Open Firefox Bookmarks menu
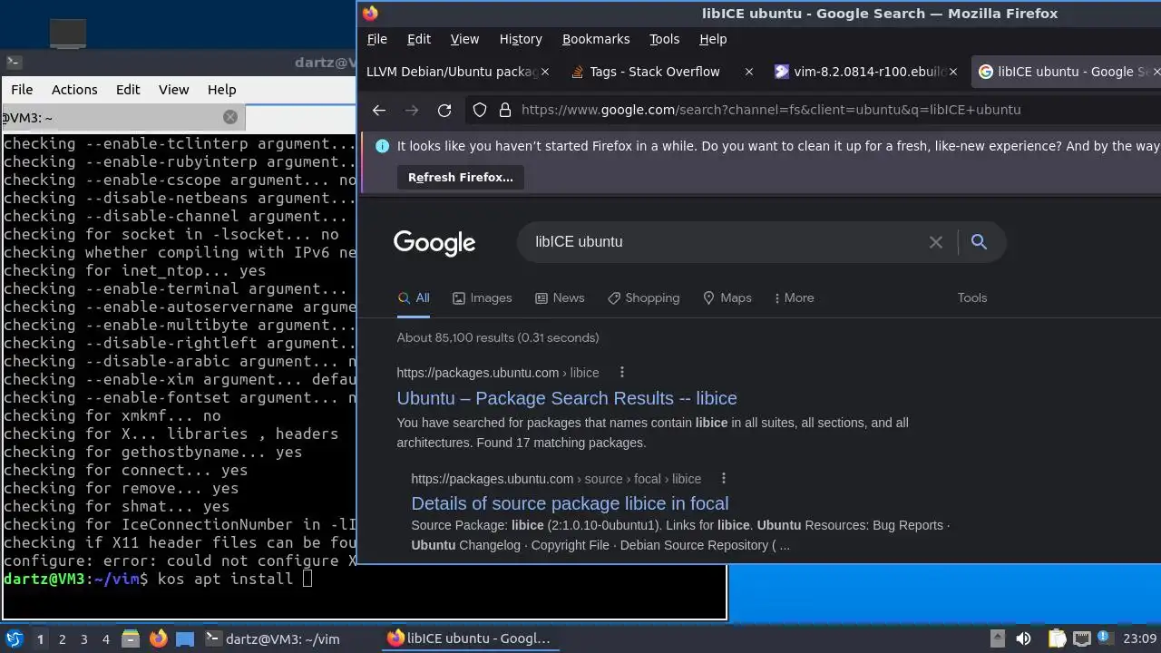1161x653 pixels. tap(596, 39)
